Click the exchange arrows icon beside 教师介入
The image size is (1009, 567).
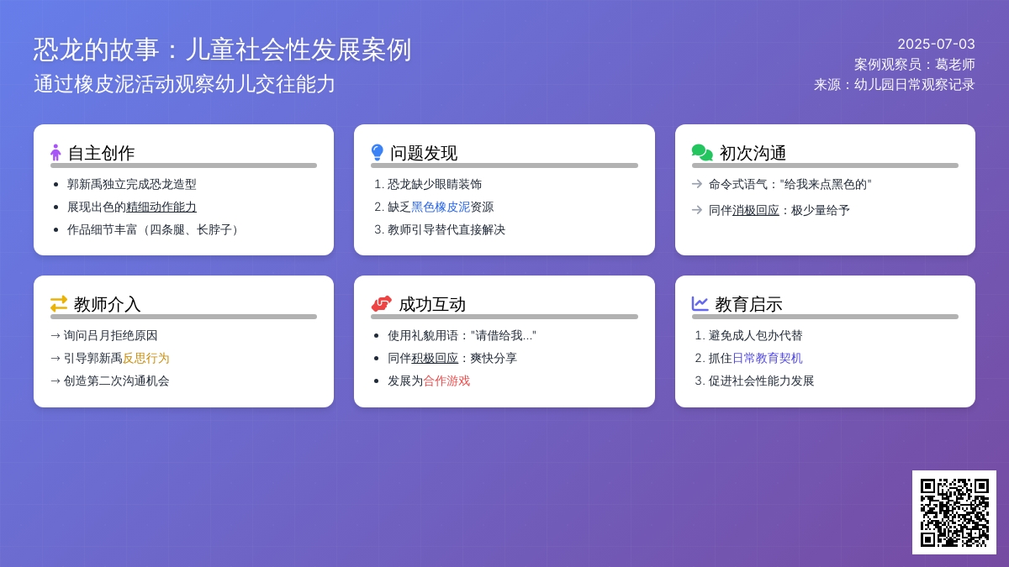tap(59, 304)
